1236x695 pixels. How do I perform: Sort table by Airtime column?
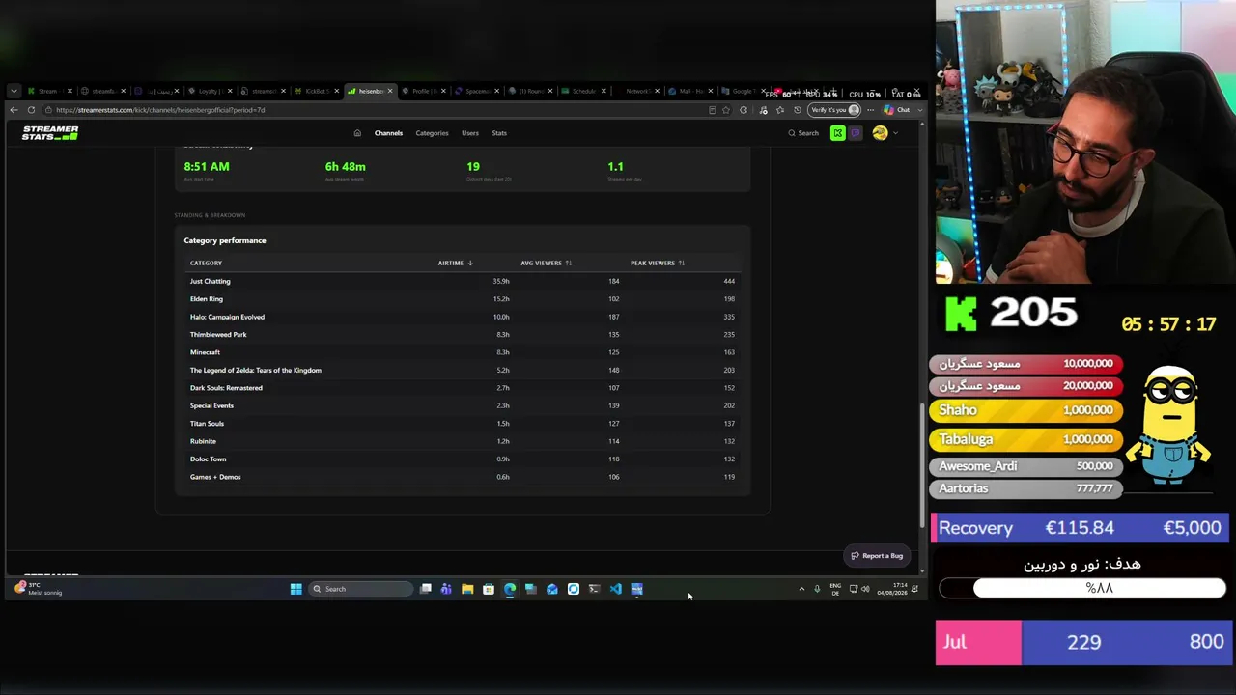click(x=455, y=263)
